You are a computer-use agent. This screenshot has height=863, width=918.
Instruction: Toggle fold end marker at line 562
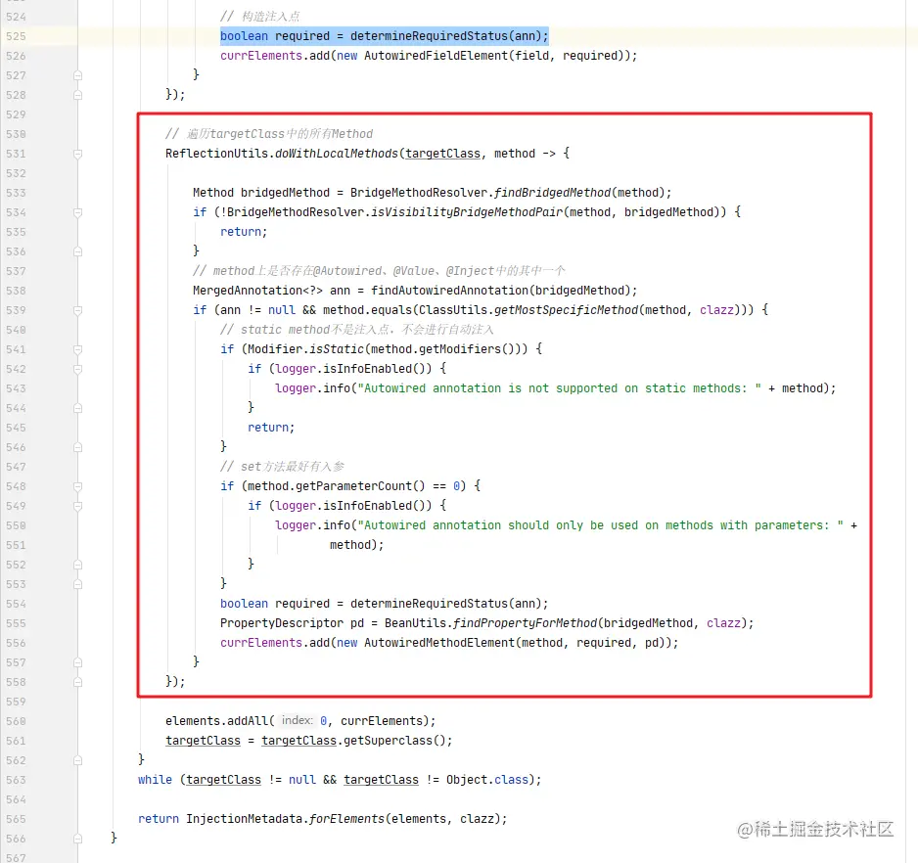click(78, 760)
